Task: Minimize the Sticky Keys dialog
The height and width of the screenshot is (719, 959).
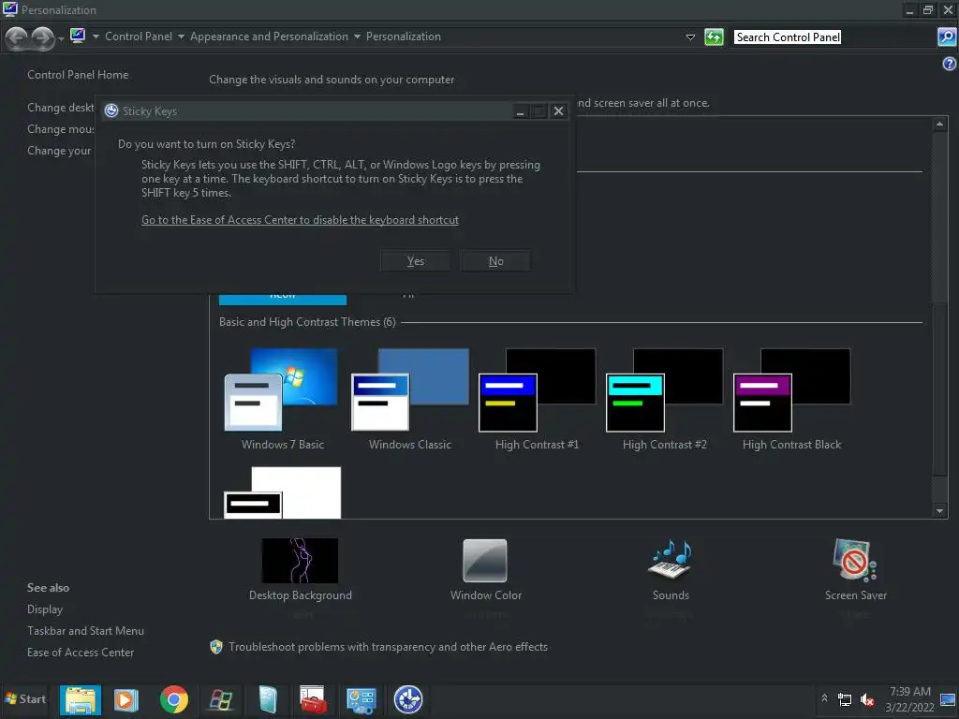Action: pos(521,111)
